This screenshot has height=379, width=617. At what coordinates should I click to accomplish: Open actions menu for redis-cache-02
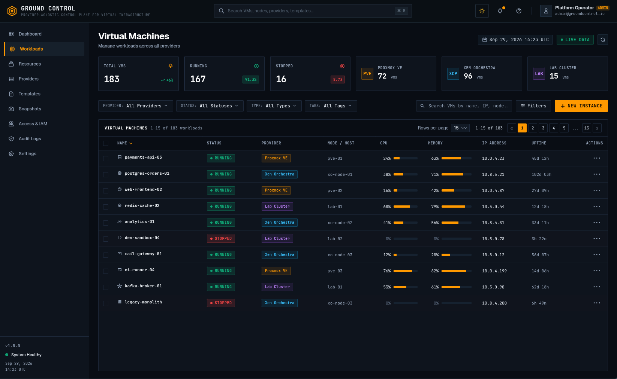click(597, 207)
